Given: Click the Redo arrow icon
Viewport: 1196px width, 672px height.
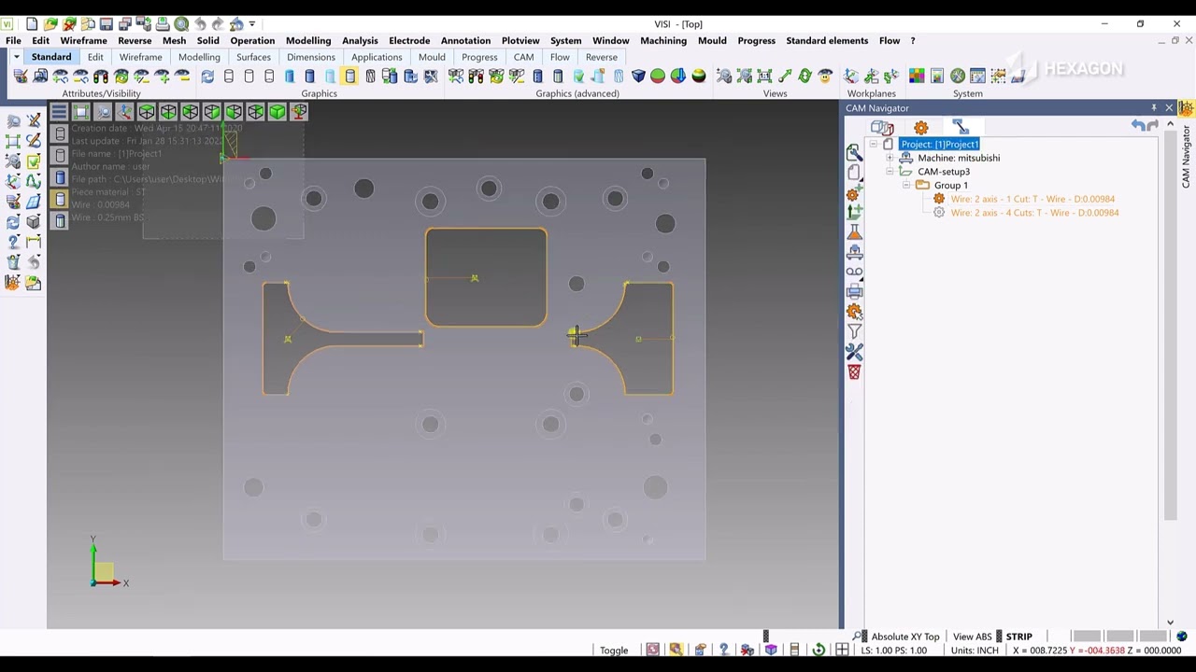Looking at the screenshot, I should pos(219,24).
